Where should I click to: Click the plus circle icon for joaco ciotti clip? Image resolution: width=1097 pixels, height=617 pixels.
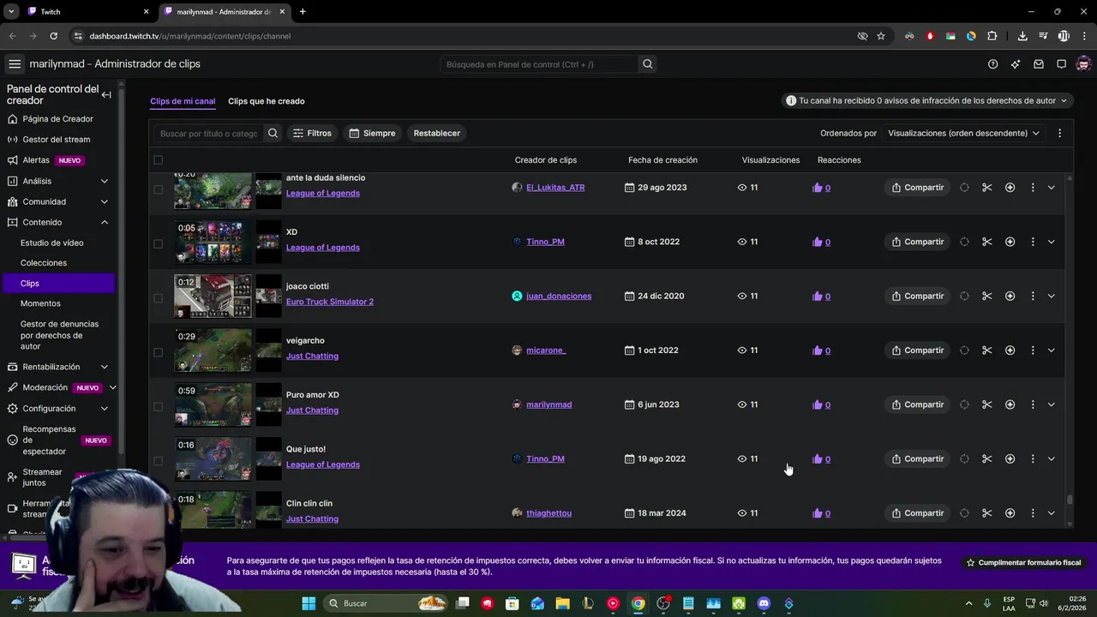[1010, 297]
